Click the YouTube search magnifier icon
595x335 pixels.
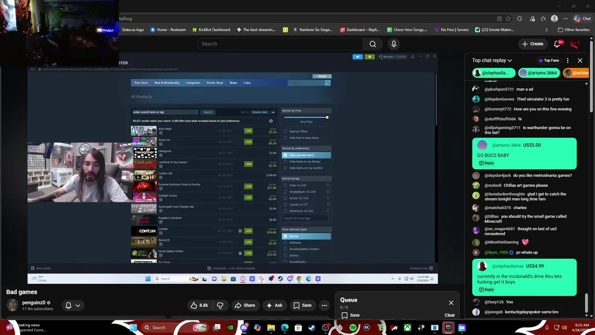[372, 44]
